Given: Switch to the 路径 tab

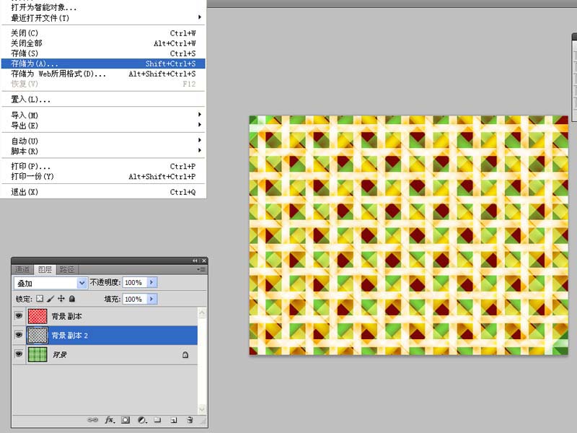Looking at the screenshot, I should pos(67,269).
